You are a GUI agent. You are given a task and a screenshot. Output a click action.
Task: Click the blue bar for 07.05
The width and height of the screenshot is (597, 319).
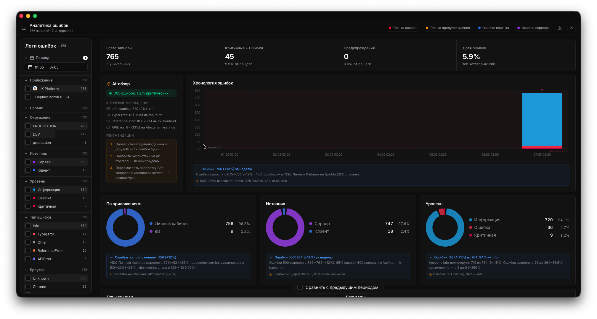click(x=542, y=119)
